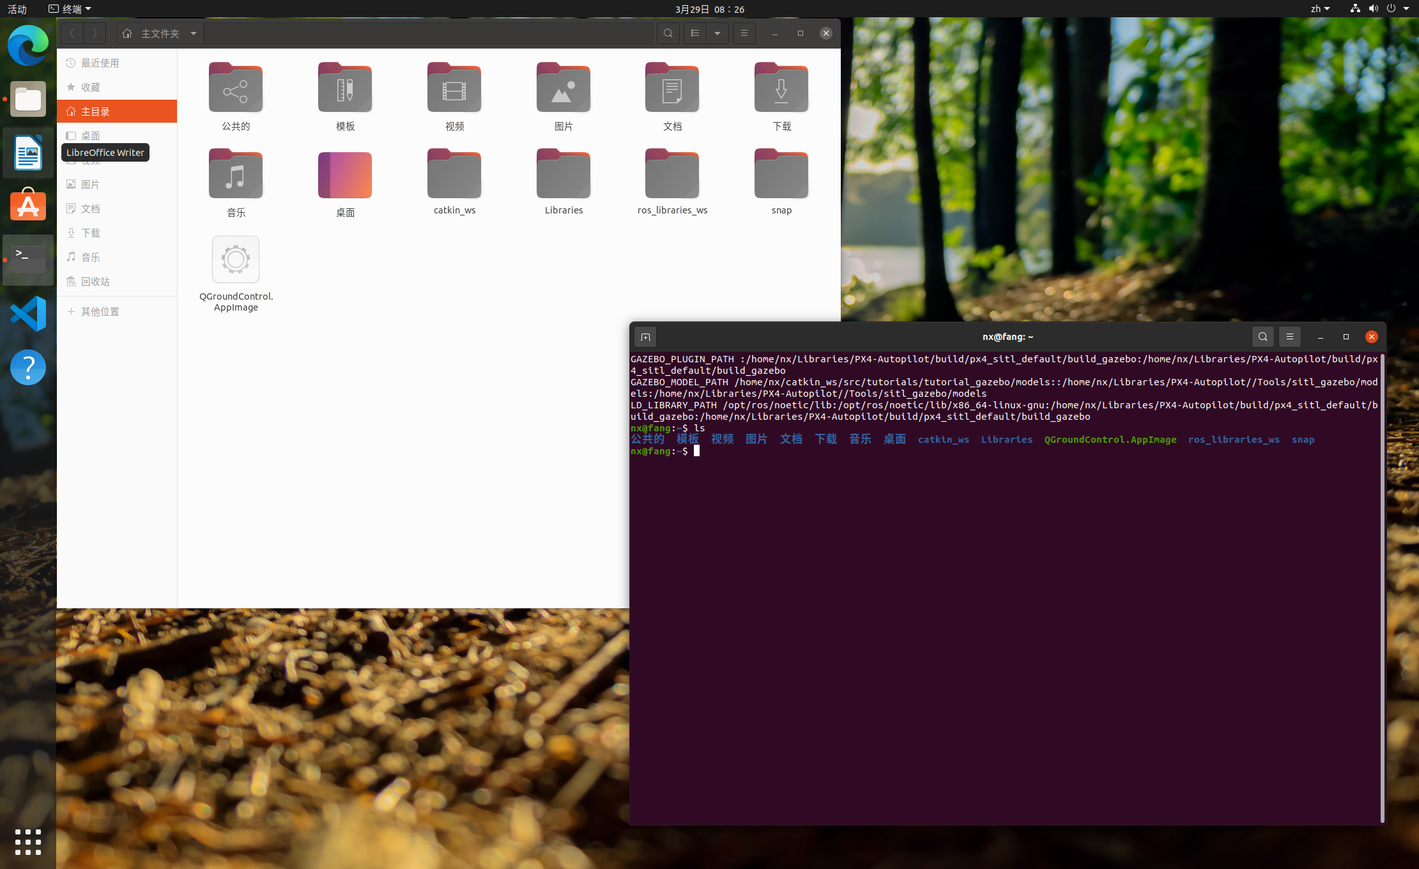Open the zh input source menu

(1320, 9)
